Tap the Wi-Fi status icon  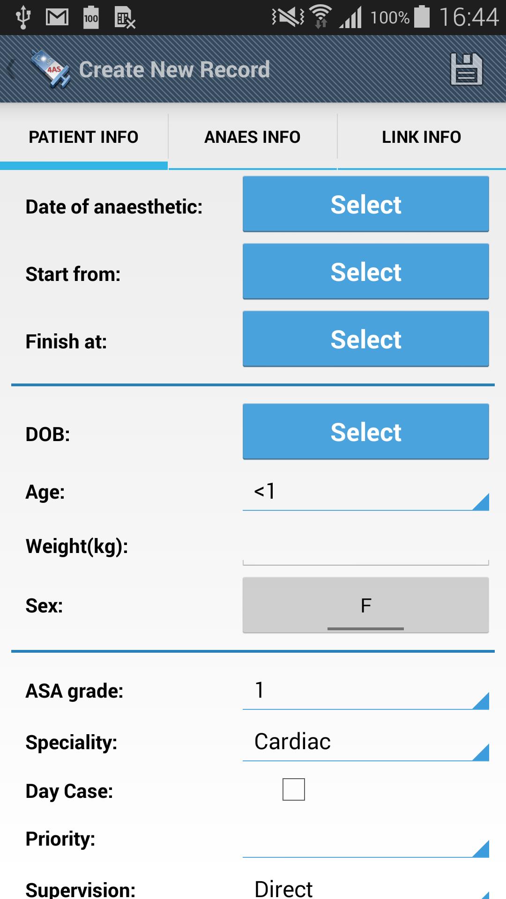[x=320, y=17]
